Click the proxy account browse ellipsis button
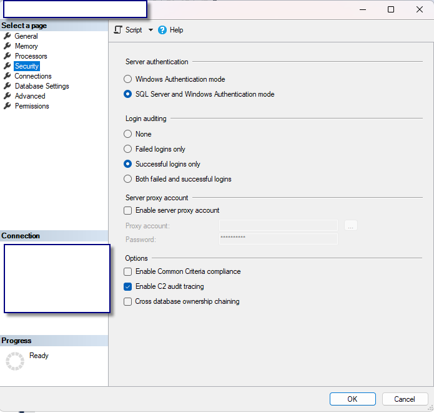The height and width of the screenshot is (413, 434). click(351, 225)
